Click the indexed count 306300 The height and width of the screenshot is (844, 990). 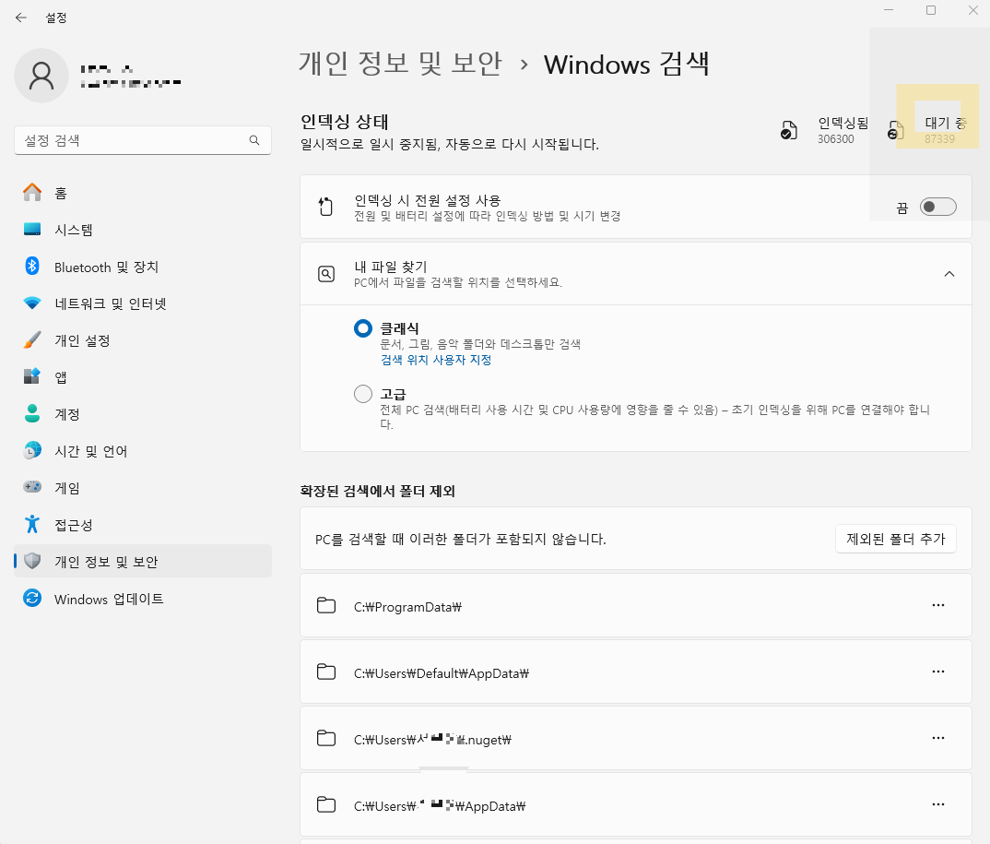(x=835, y=139)
